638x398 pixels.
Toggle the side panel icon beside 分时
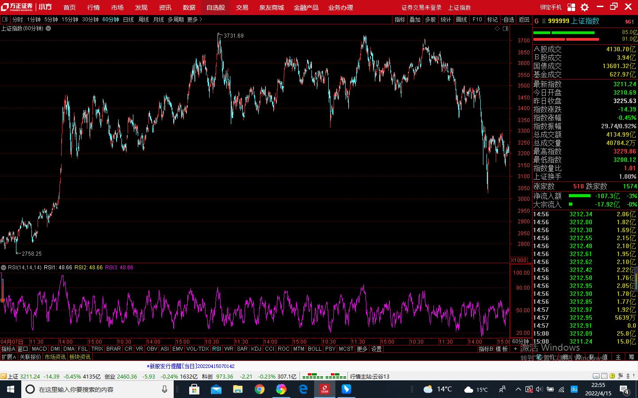click(x=5, y=19)
